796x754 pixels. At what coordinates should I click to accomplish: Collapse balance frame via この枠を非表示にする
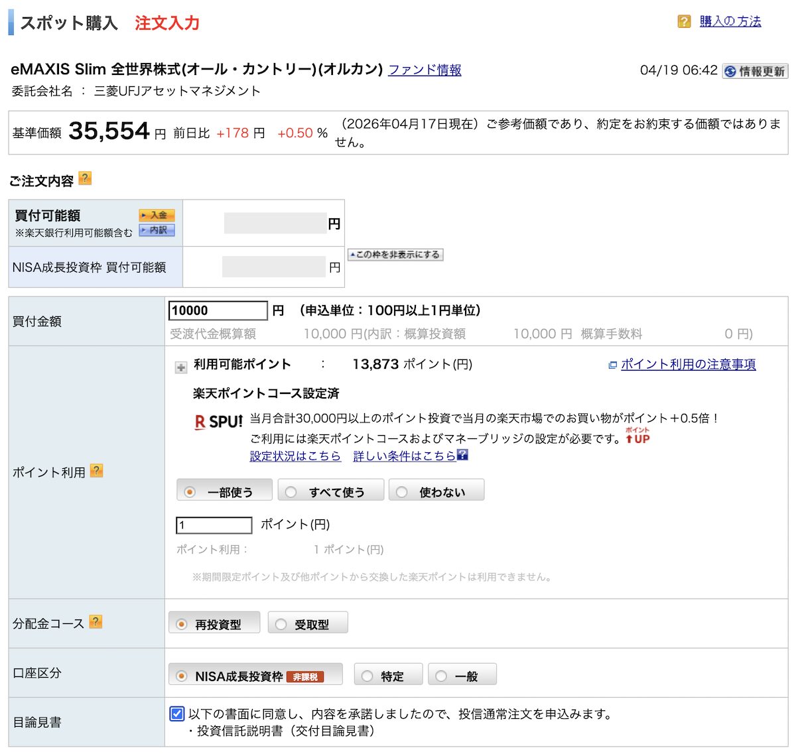tap(394, 254)
